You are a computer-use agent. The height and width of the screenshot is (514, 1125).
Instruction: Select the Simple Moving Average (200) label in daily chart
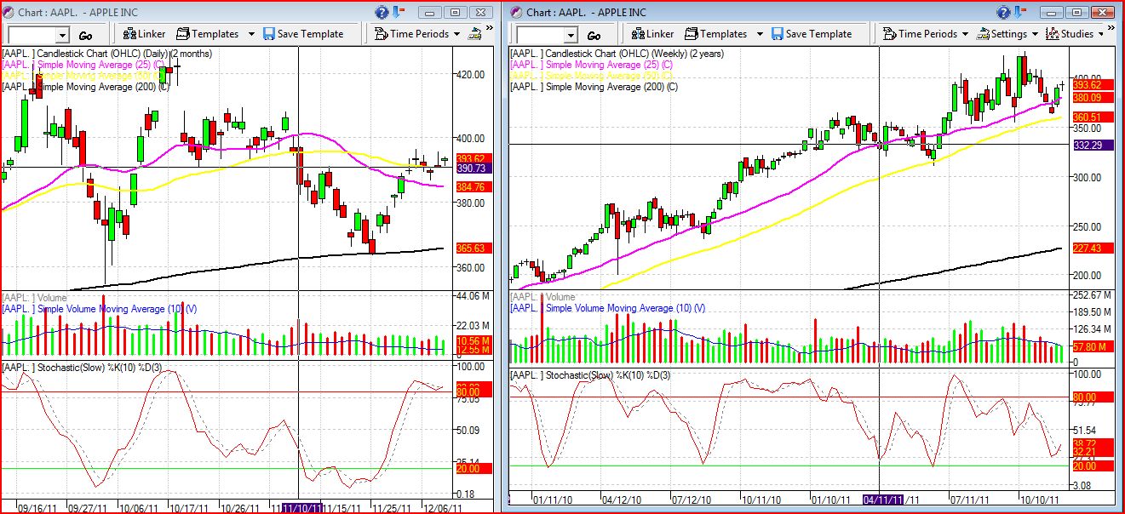pos(86,87)
